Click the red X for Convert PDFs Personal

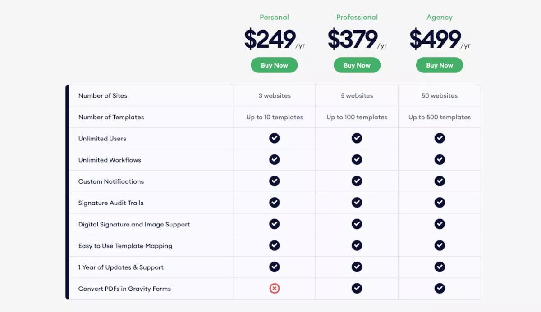(x=275, y=289)
